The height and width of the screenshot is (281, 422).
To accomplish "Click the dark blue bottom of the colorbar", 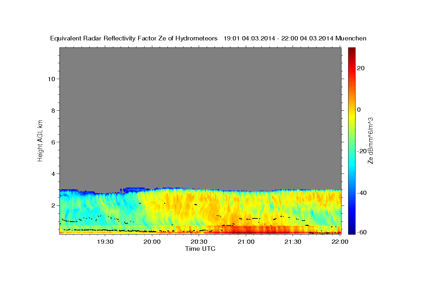I will tap(352, 230).
